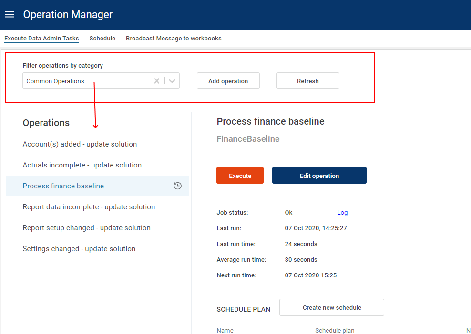Image resolution: width=471 pixels, height=334 pixels.
Task: Open the job status Log link
Action: pos(342,213)
